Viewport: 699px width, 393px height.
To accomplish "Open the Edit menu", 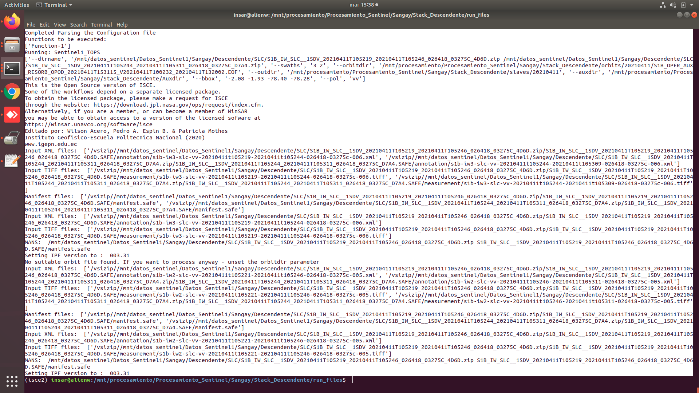I will click(x=44, y=25).
